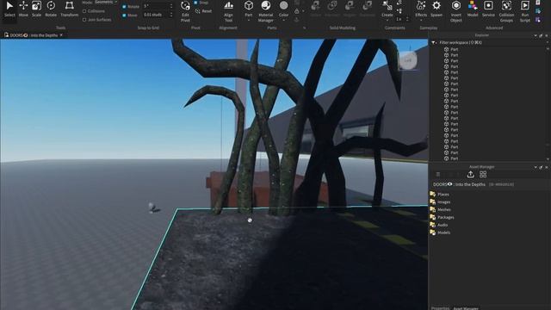The image size is (551, 310).
Task: Open the Models folder
Action: pyautogui.click(x=440, y=232)
